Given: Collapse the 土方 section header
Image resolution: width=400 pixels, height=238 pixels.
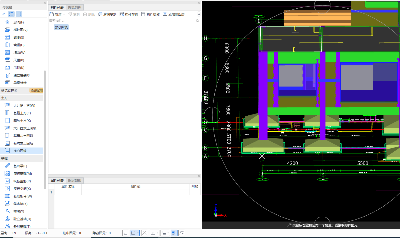Looking at the screenshot, I should tap(22, 98).
